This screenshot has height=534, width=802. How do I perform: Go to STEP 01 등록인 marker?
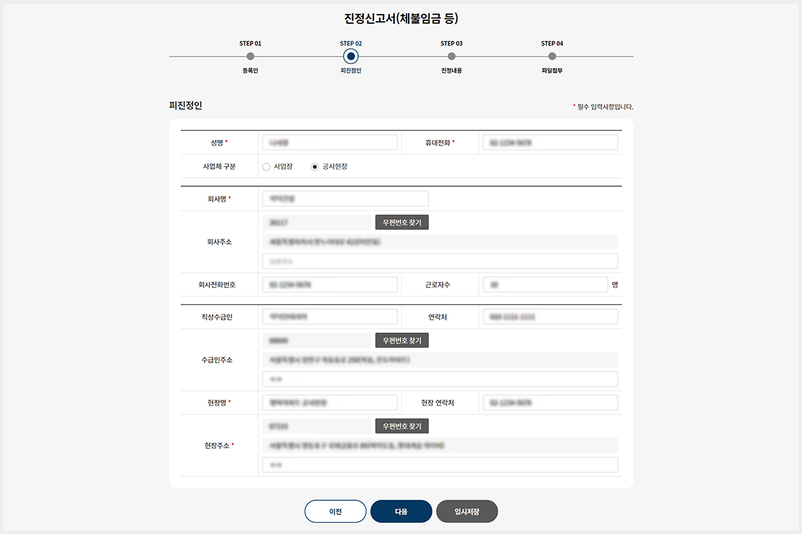(250, 56)
